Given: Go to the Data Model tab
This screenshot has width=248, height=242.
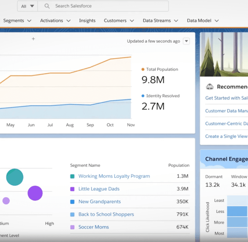Looking at the screenshot, I should point(199,21).
